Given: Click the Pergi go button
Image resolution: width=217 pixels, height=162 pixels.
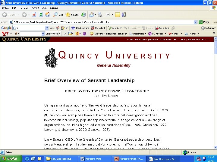Looking at the screenshot, I should coord(204,22).
